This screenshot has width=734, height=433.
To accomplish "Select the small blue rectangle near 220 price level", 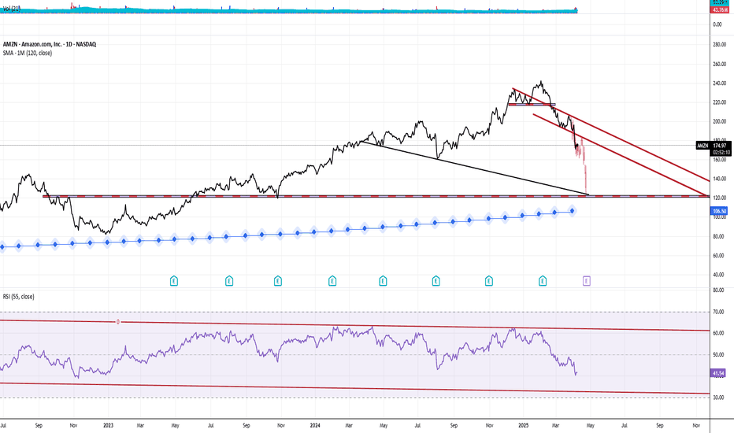I will [x=532, y=105].
